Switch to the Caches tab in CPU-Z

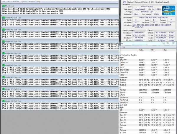[x=130, y=2]
